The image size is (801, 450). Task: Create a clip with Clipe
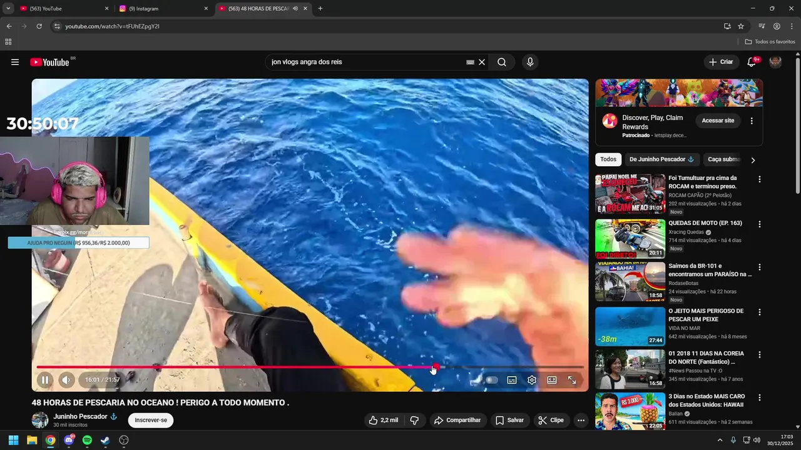551,420
